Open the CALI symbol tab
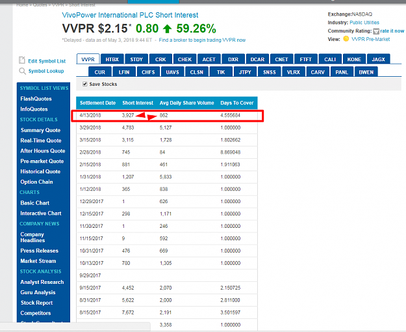 [x=330, y=59]
